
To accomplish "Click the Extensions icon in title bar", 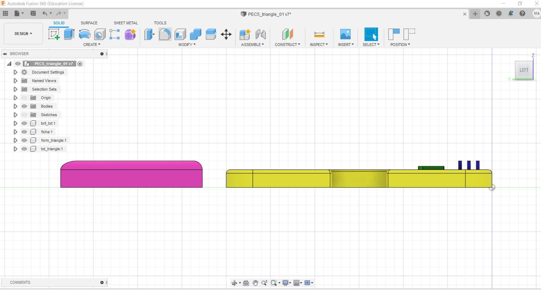I will pos(487,13).
